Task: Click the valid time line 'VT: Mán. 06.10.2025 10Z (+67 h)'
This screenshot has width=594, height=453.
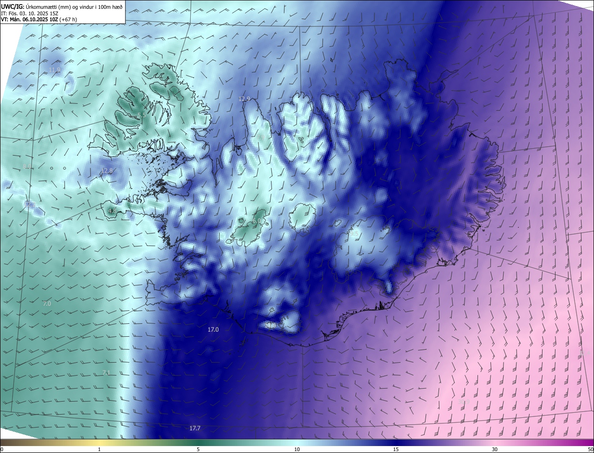Action: pos(39,19)
